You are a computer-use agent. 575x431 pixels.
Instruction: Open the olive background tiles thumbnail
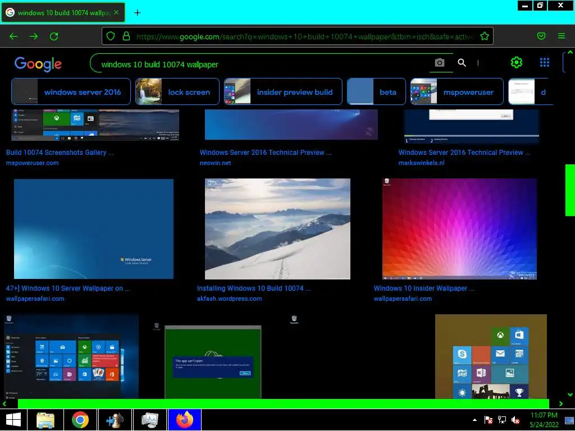491,356
